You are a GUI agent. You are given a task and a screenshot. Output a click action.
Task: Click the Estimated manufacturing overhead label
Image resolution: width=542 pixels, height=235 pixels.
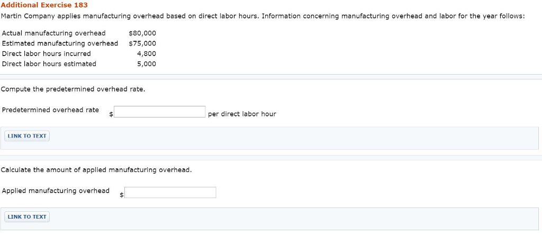click(60, 43)
